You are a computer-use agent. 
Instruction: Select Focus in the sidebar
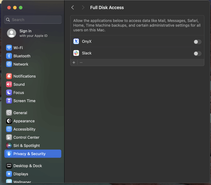pyautogui.click(x=33, y=93)
